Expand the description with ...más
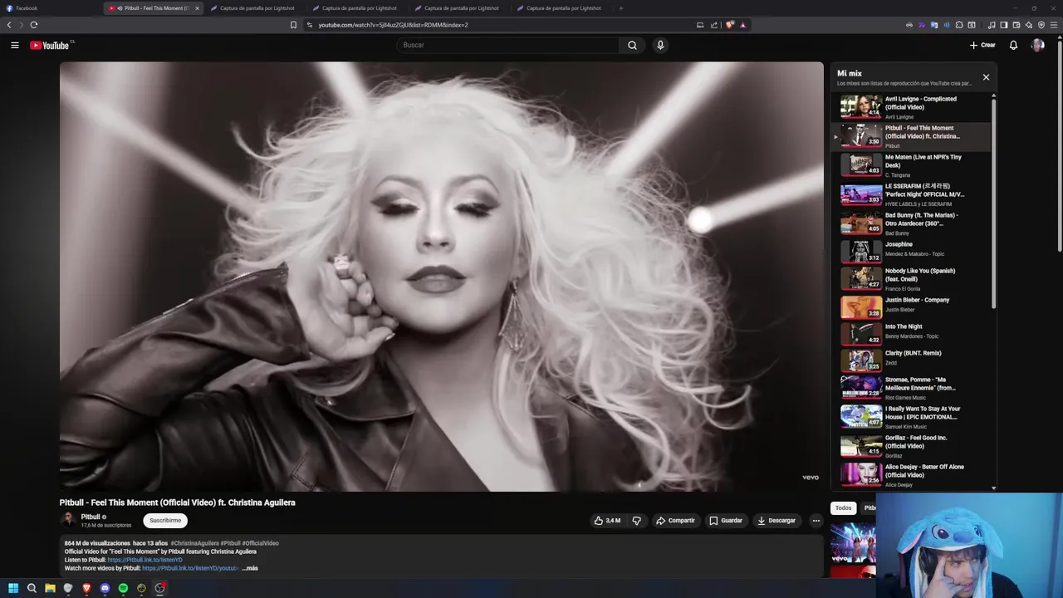The width and height of the screenshot is (1063, 598). [x=250, y=568]
